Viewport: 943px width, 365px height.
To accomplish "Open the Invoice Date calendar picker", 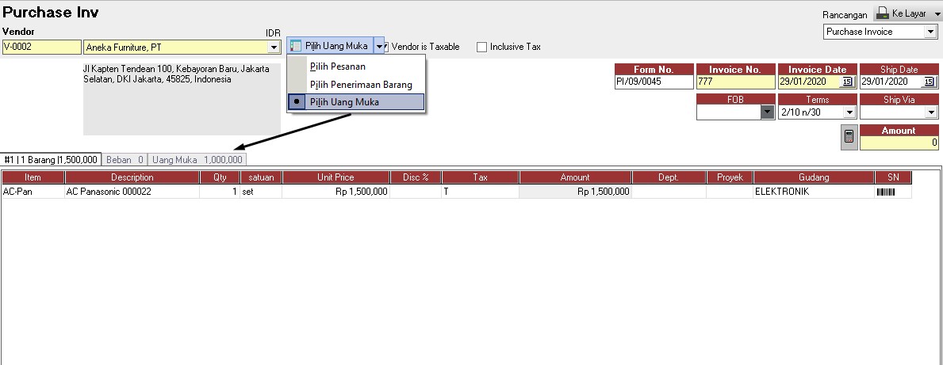I will [x=846, y=82].
